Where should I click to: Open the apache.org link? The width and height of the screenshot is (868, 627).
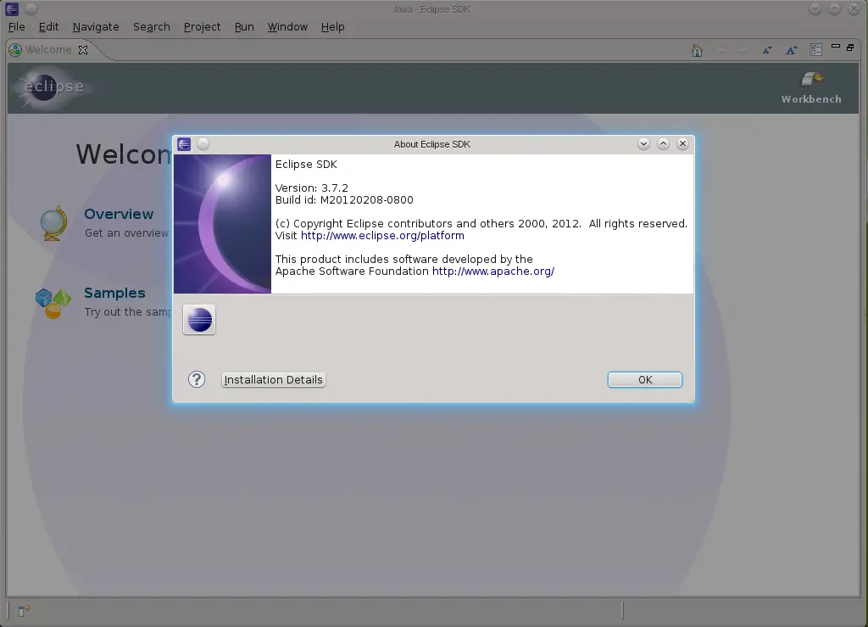(x=493, y=271)
